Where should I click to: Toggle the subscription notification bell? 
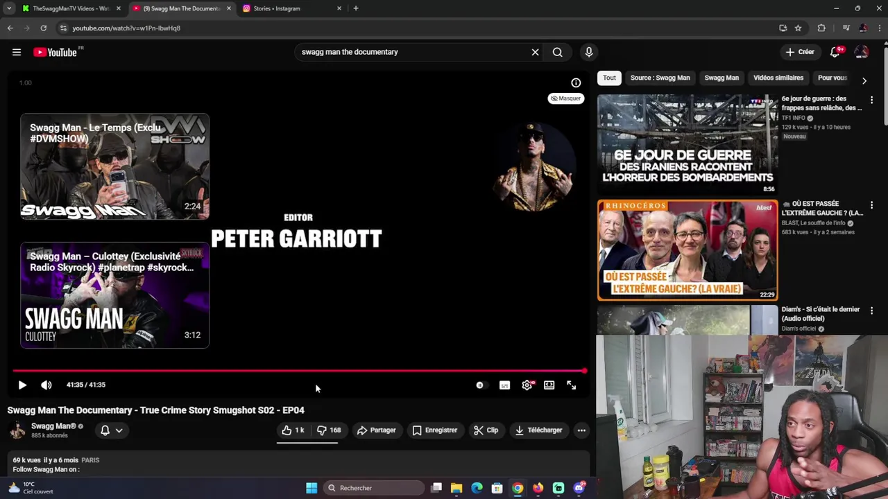[105, 430]
